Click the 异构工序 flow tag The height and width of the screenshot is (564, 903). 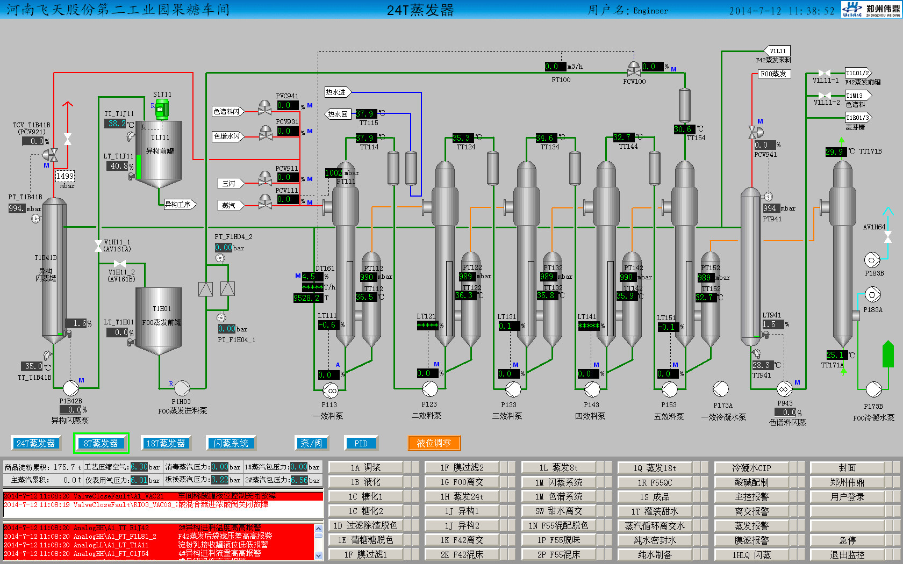tap(180, 204)
